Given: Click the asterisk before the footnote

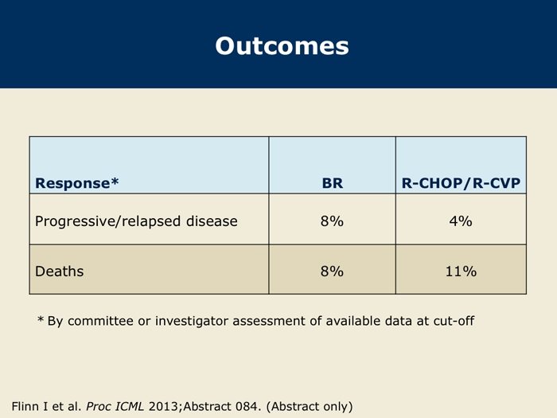Looking at the screenshot, I should coord(41,320).
